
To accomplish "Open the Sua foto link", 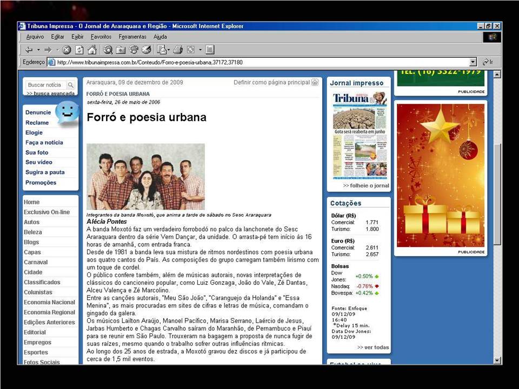I will 37,152.
